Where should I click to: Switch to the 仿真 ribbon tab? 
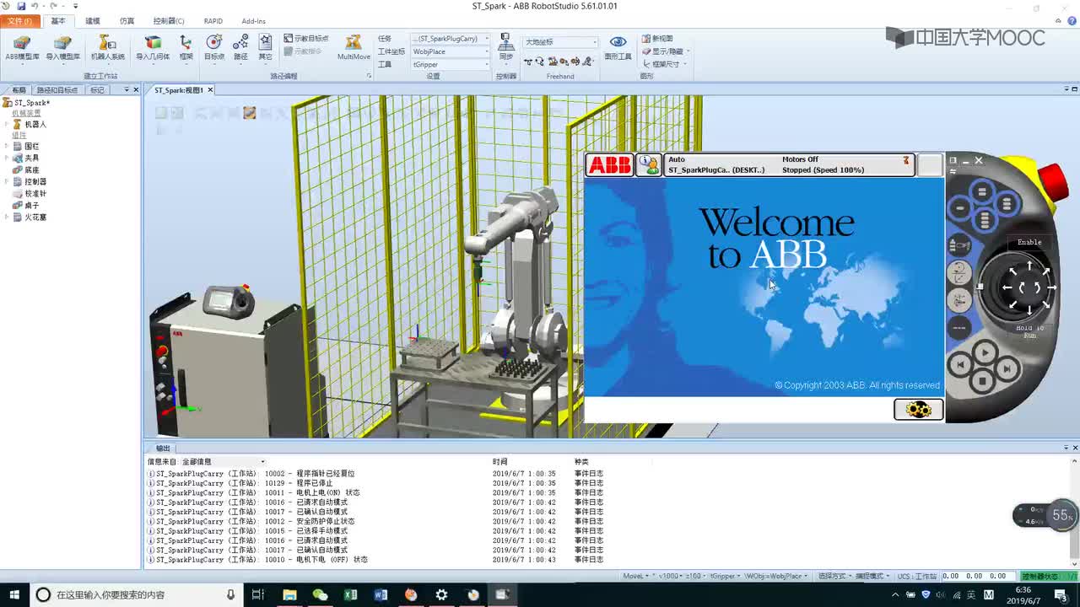[127, 21]
